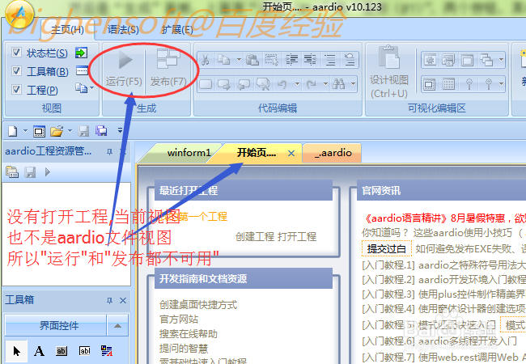Click the Undo arrow icon
Screen dimensions: 526x364
click(x=282, y=84)
